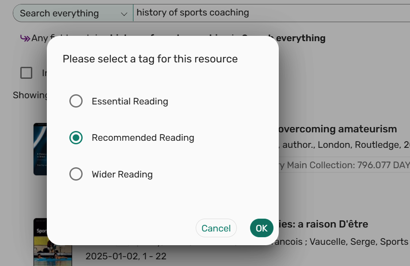
Task: Select the Recommended Reading radio option
Action: coord(76,138)
